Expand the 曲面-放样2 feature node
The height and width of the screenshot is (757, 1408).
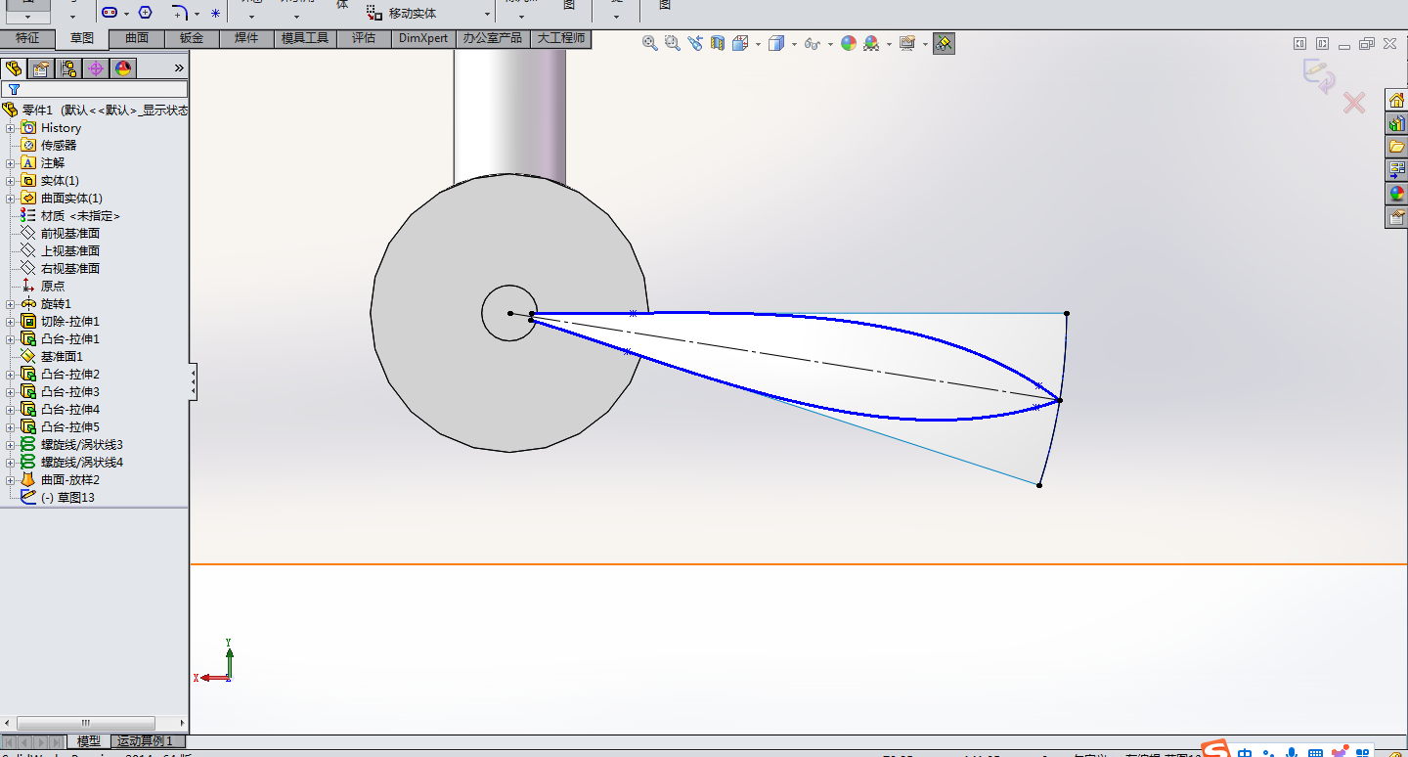[x=11, y=480]
